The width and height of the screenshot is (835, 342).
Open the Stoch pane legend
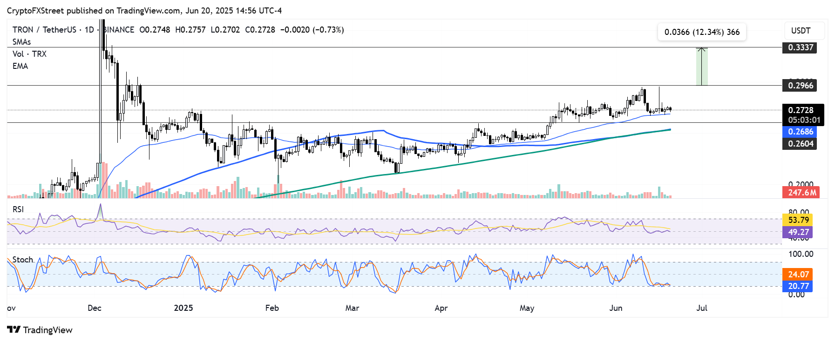(x=22, y=260)
